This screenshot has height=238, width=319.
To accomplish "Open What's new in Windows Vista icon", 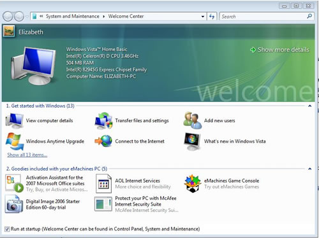I will [193, 141].
